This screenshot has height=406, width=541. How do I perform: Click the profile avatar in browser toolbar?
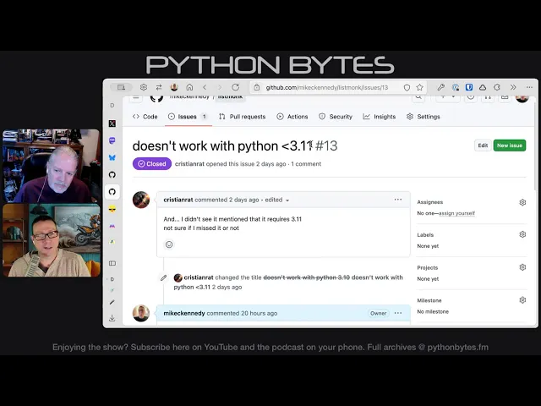pos(174,87)
